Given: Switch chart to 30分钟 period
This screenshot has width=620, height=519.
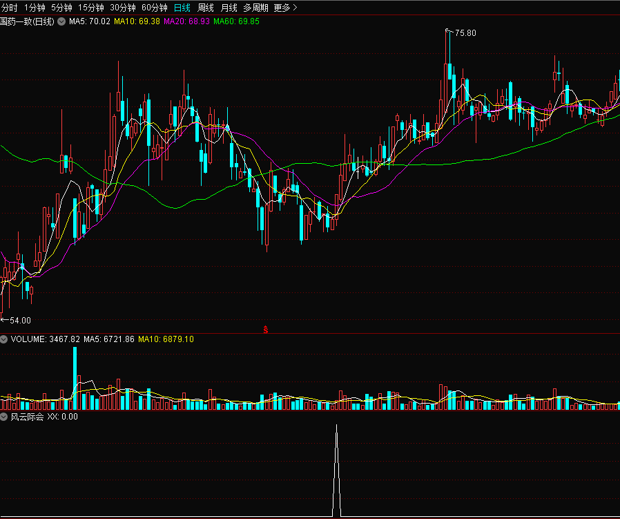Looking at the screenshot, I should [x=122, y=8].
